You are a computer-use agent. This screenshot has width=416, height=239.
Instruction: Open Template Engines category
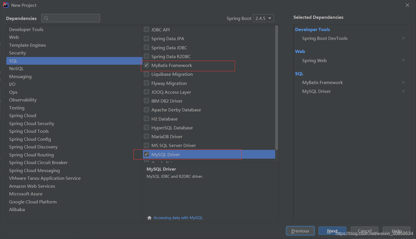tap(74, 45)
